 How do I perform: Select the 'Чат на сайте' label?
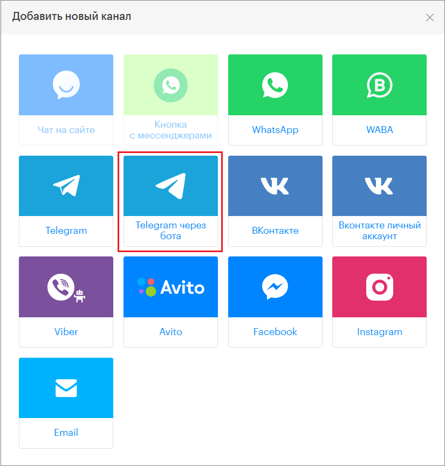click(66, 130)
